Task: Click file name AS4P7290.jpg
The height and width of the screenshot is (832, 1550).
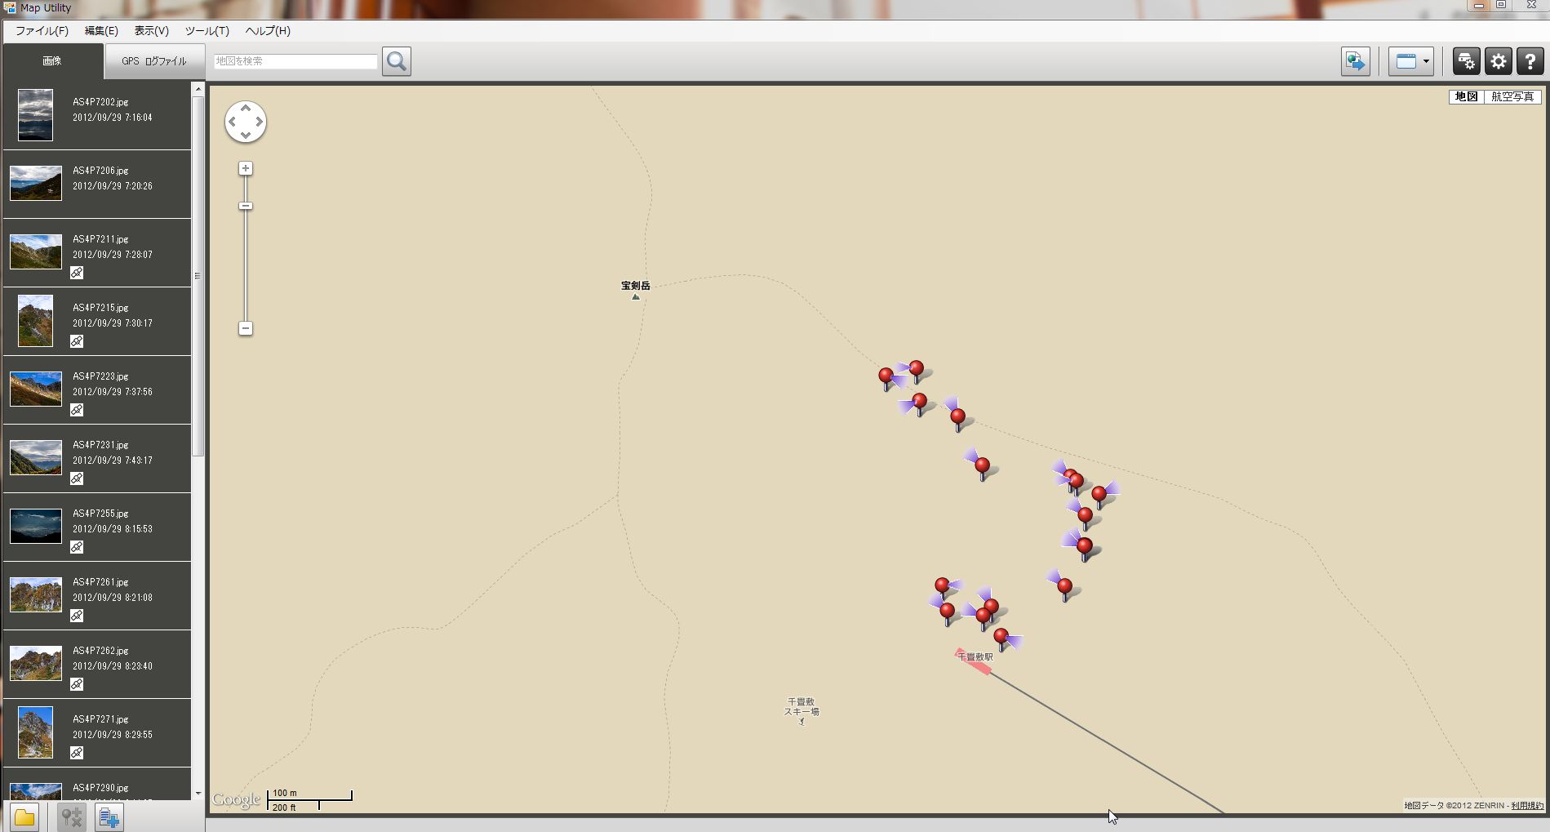Action: click(x=100, y=788)
